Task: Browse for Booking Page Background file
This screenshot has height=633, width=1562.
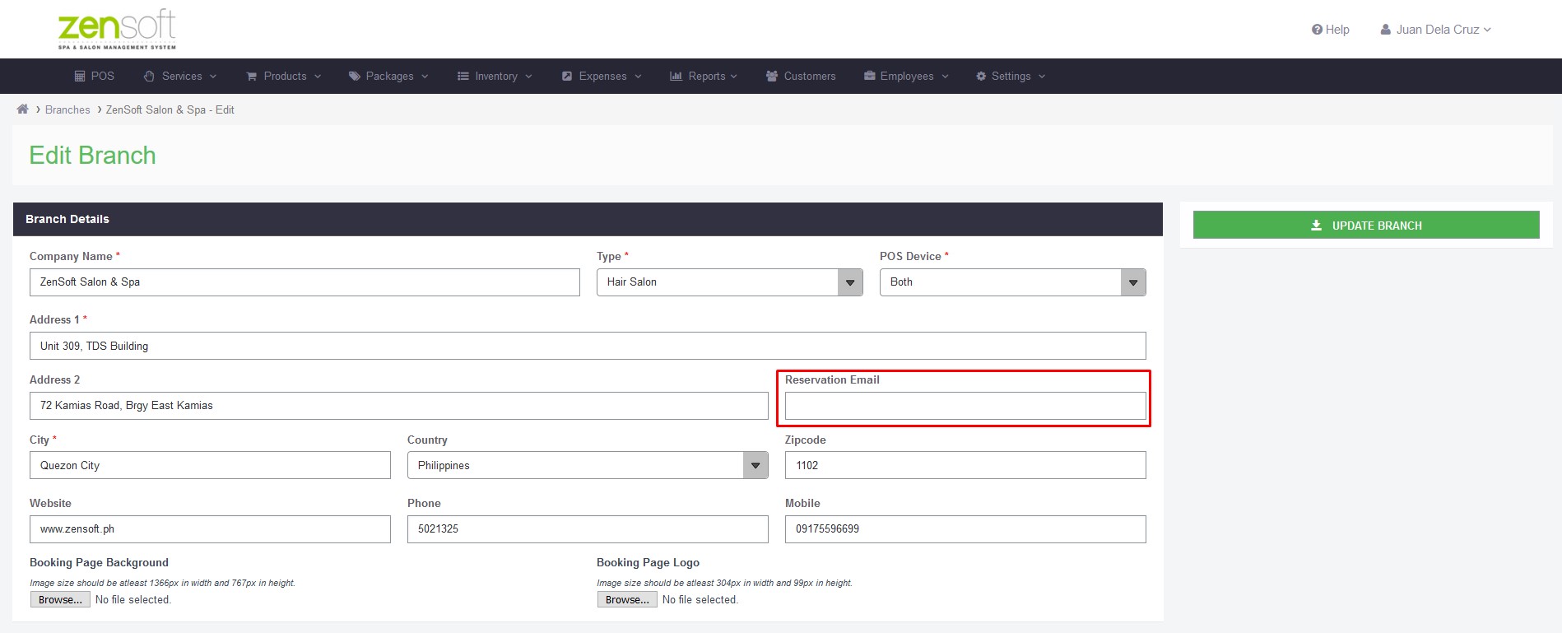Action: [60, 600]
